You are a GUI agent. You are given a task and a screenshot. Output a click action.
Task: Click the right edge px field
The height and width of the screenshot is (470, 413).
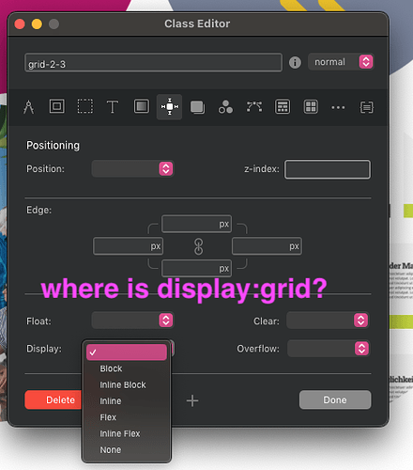[x=267, y=246]
